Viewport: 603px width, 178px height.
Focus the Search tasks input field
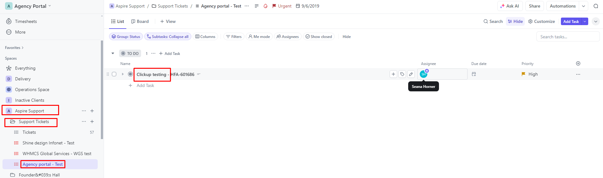568,37
